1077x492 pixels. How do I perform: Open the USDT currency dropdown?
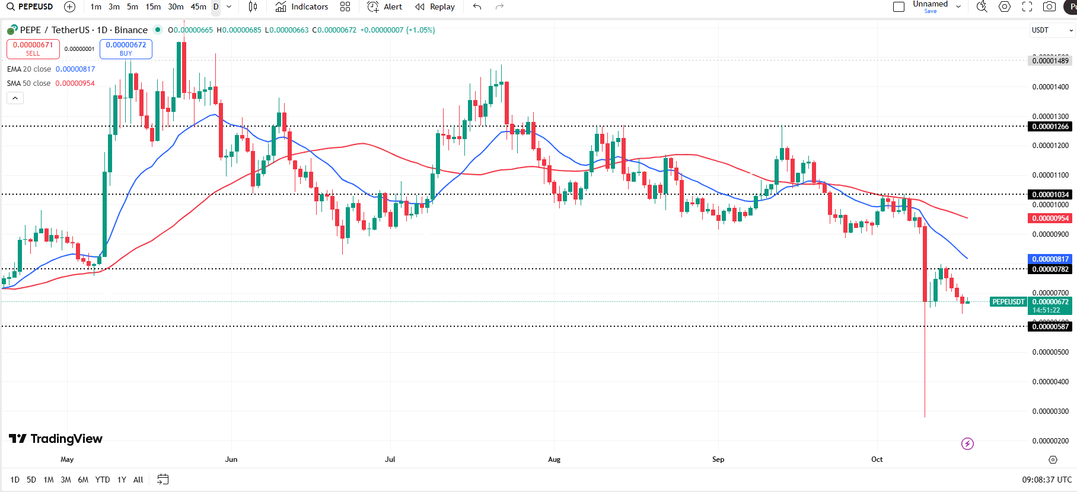1052,30
